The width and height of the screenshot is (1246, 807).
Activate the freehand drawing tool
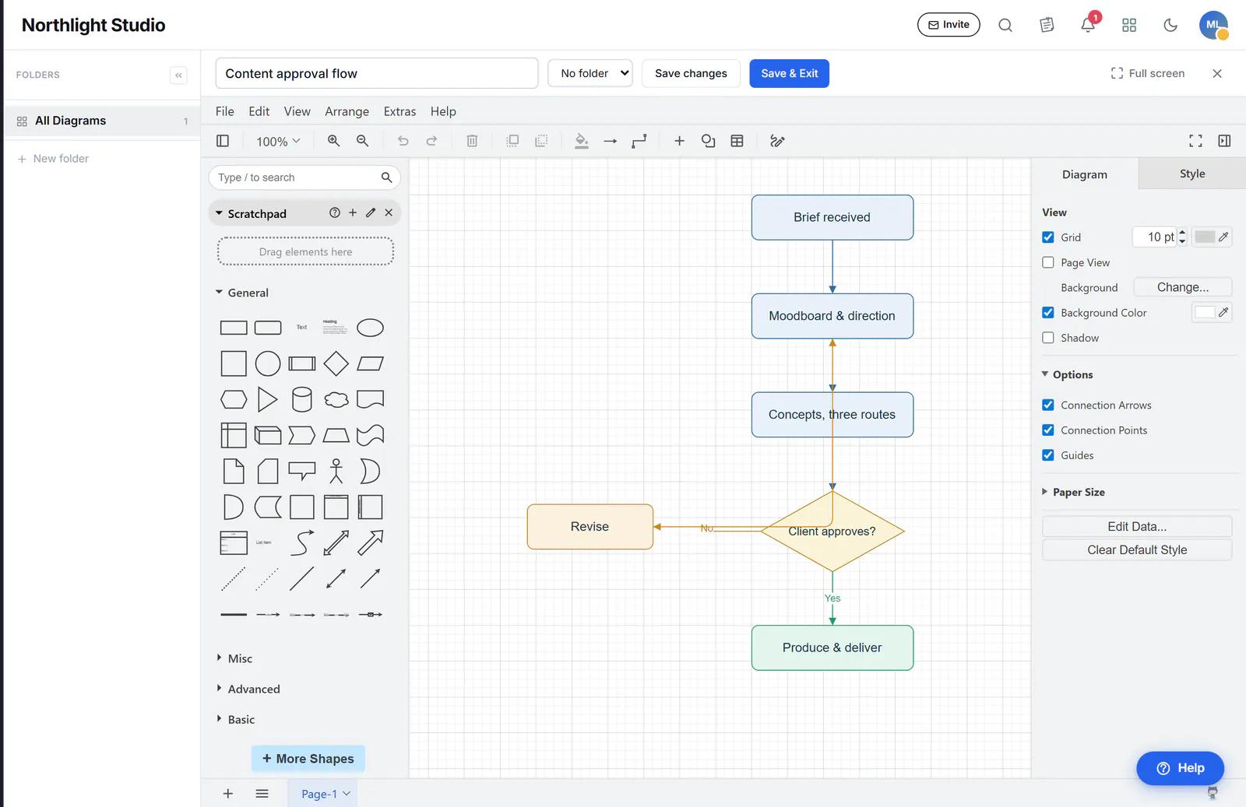click(x=777, y=141)
